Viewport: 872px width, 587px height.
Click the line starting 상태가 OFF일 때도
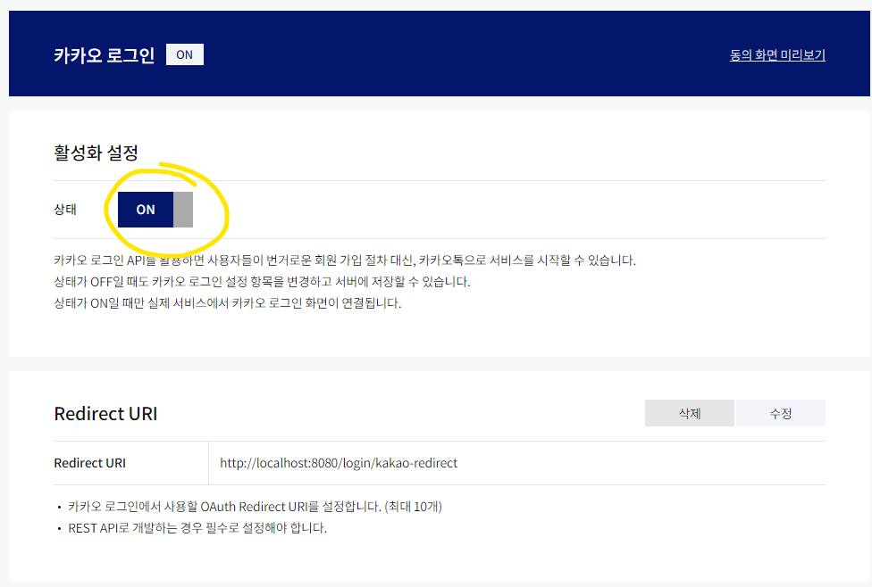tap(262, 282)
